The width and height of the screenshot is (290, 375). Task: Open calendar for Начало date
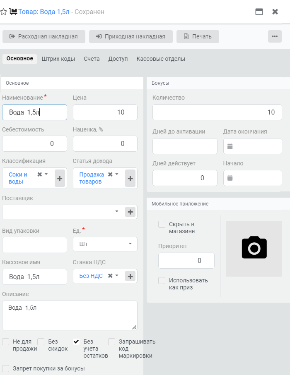pyautogui.click(x=230, y=178)
